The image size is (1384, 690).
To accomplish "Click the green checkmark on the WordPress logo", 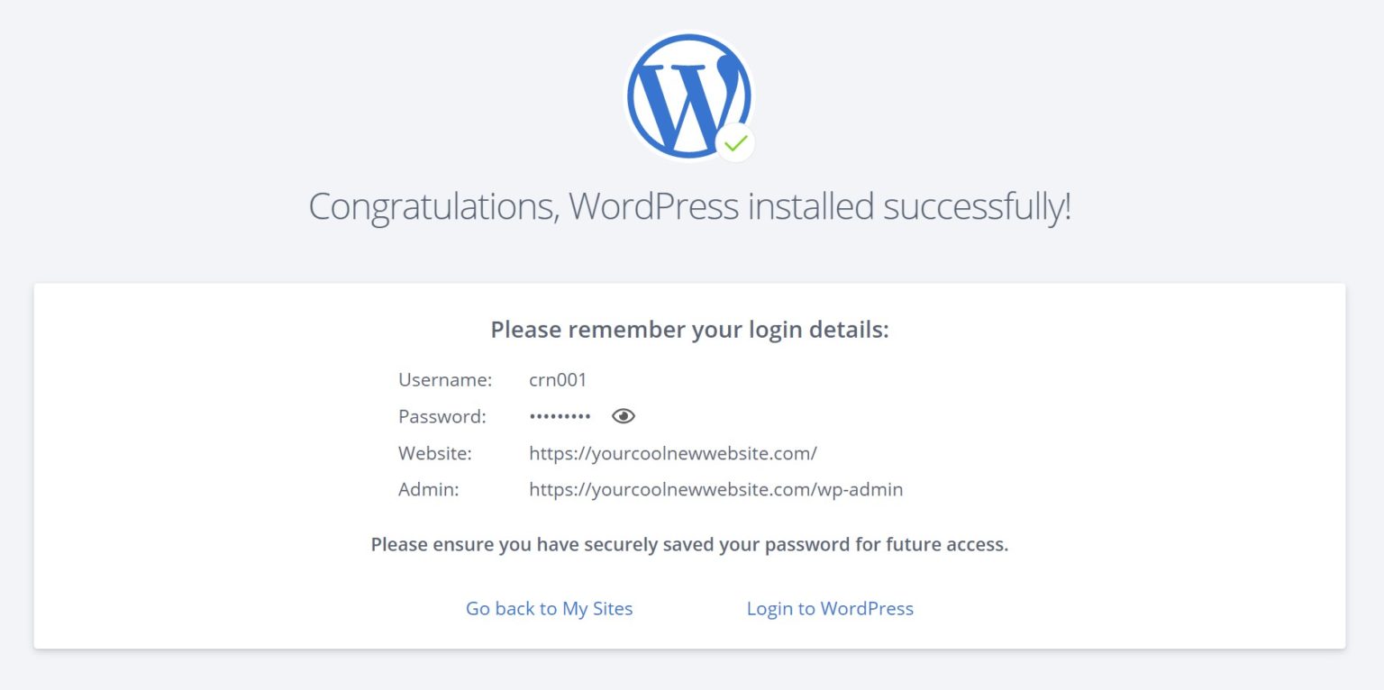I will [x=735, y=142].
